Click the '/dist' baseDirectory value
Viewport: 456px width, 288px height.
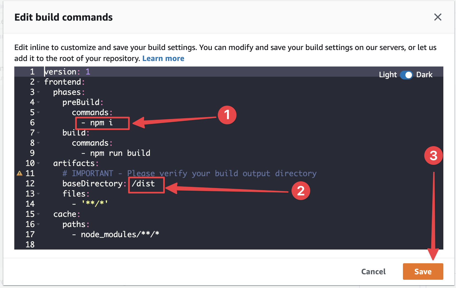(x=143, y=184)
